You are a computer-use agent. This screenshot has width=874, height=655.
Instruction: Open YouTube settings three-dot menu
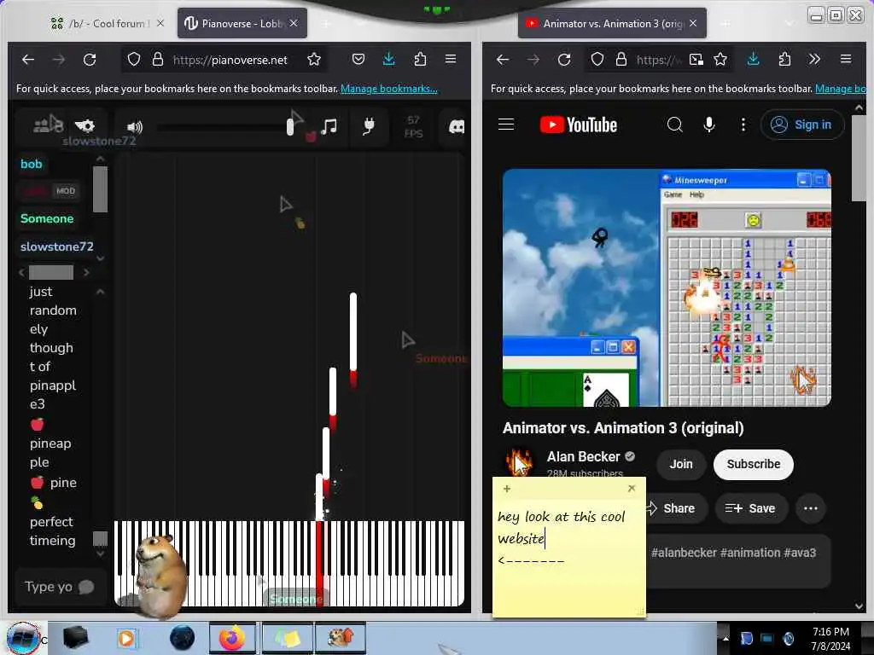coord(743,125)
